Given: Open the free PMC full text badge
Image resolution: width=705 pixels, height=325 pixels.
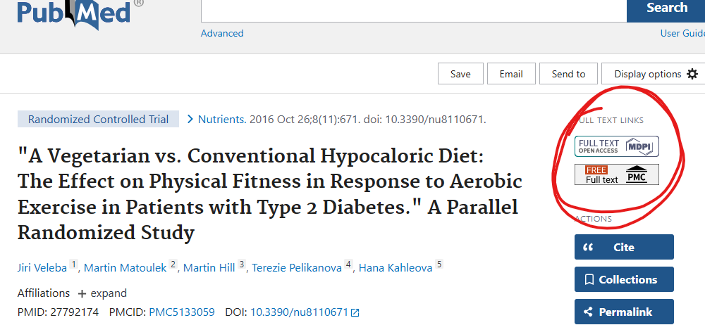Looking at the screenshot, I should point(616,174).
